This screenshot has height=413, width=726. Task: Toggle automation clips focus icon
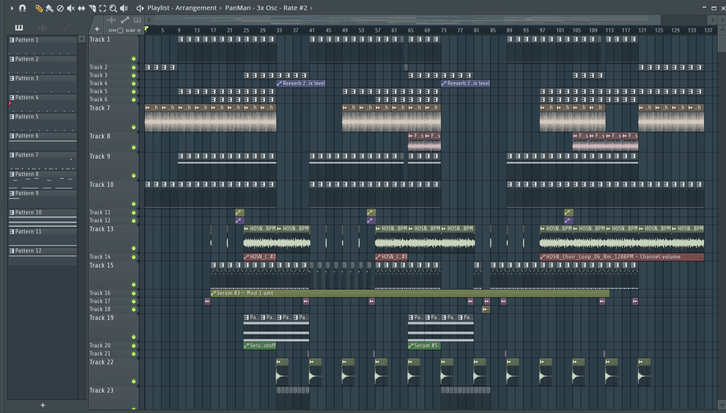click(125, 20)
